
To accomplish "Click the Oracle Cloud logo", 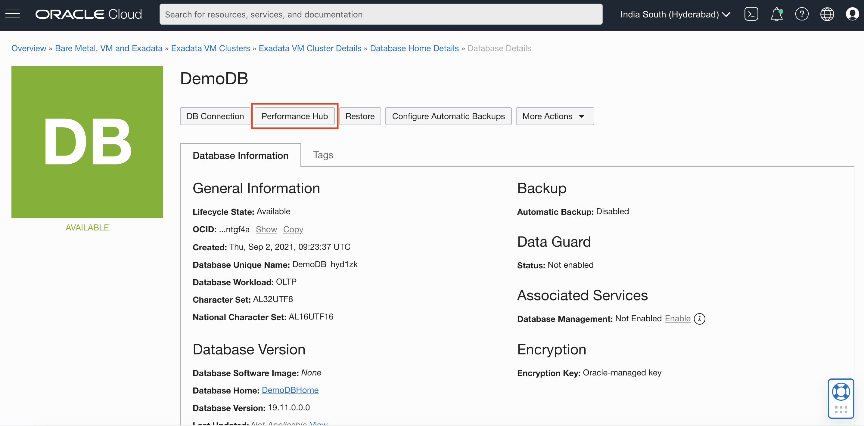I will tap(89, 14).
